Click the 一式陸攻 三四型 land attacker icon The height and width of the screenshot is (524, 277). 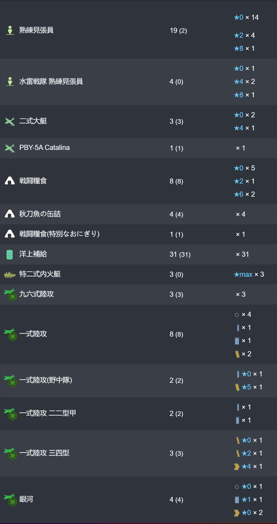[10, 453]
